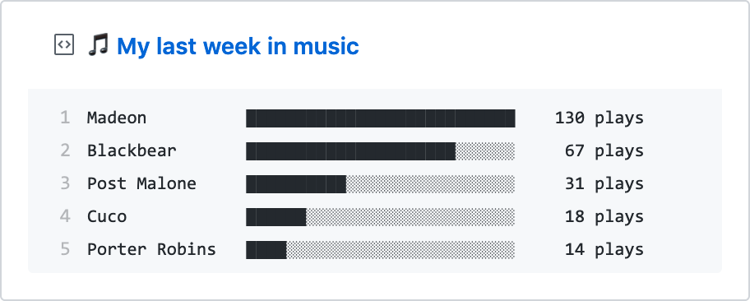750x301 pixels.
Task: Select line number 3
Action: (x=66, y=183)
